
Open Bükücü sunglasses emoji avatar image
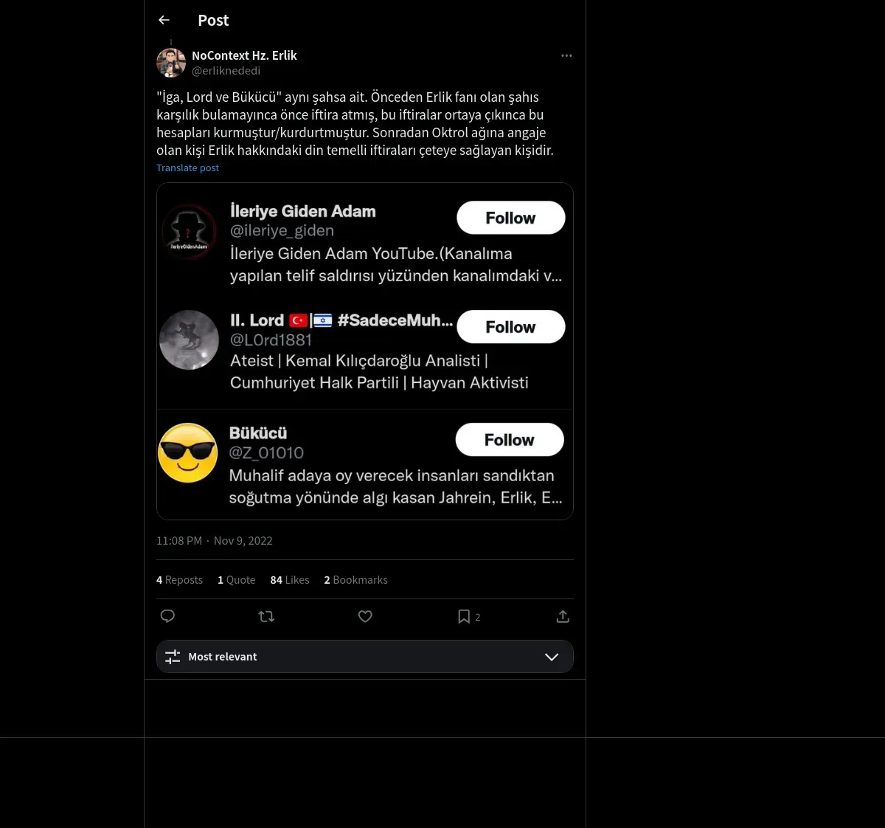tap(188, 453)
